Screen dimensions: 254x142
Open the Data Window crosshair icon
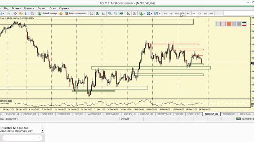coord(15,13)
